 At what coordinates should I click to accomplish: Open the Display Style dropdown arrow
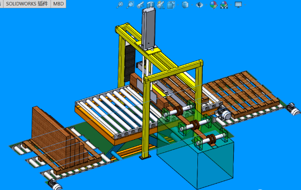coord(192,5)
